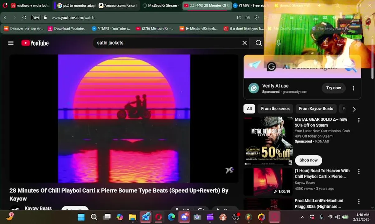Focus the search box containing satin jackets

coord(168,43)
